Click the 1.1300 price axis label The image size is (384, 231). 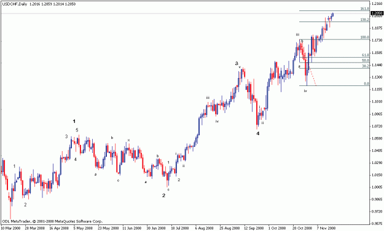[x=377, y=77]
